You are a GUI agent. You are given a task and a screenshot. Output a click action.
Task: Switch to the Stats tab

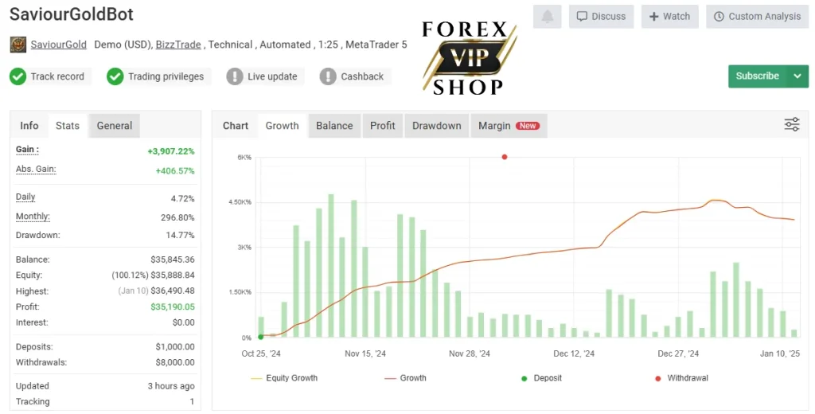pyautogui.click(x=68, y=125)
